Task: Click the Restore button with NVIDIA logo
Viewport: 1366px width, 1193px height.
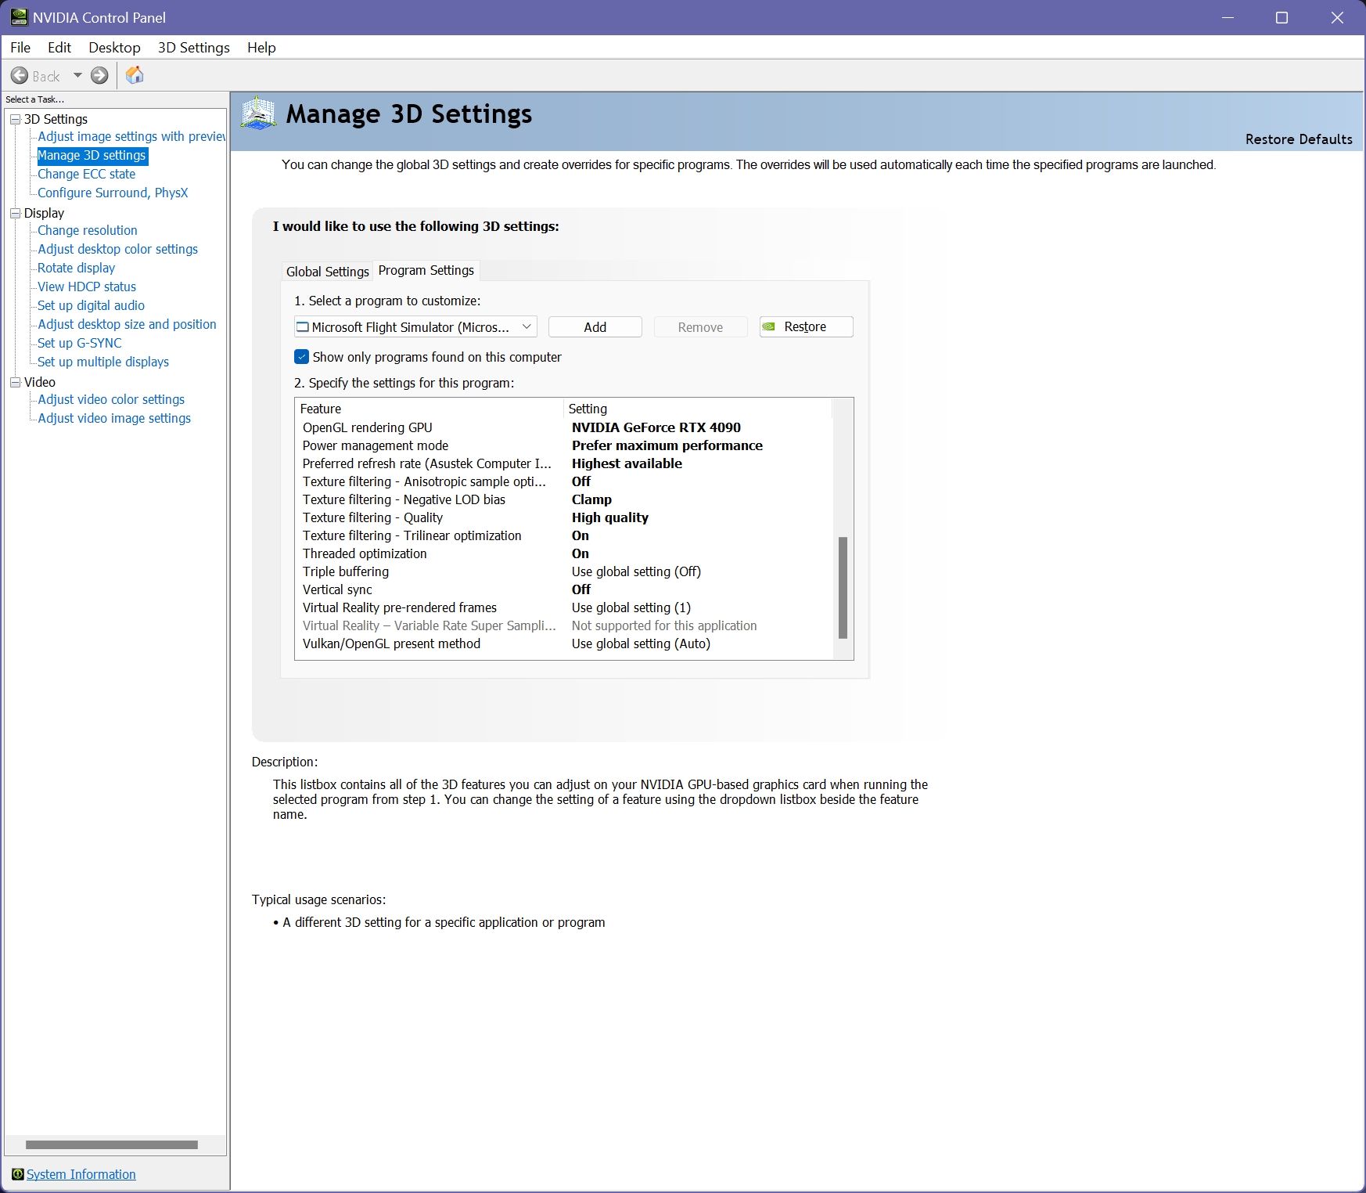Action: pyautogui.click(x=806, y=327)
